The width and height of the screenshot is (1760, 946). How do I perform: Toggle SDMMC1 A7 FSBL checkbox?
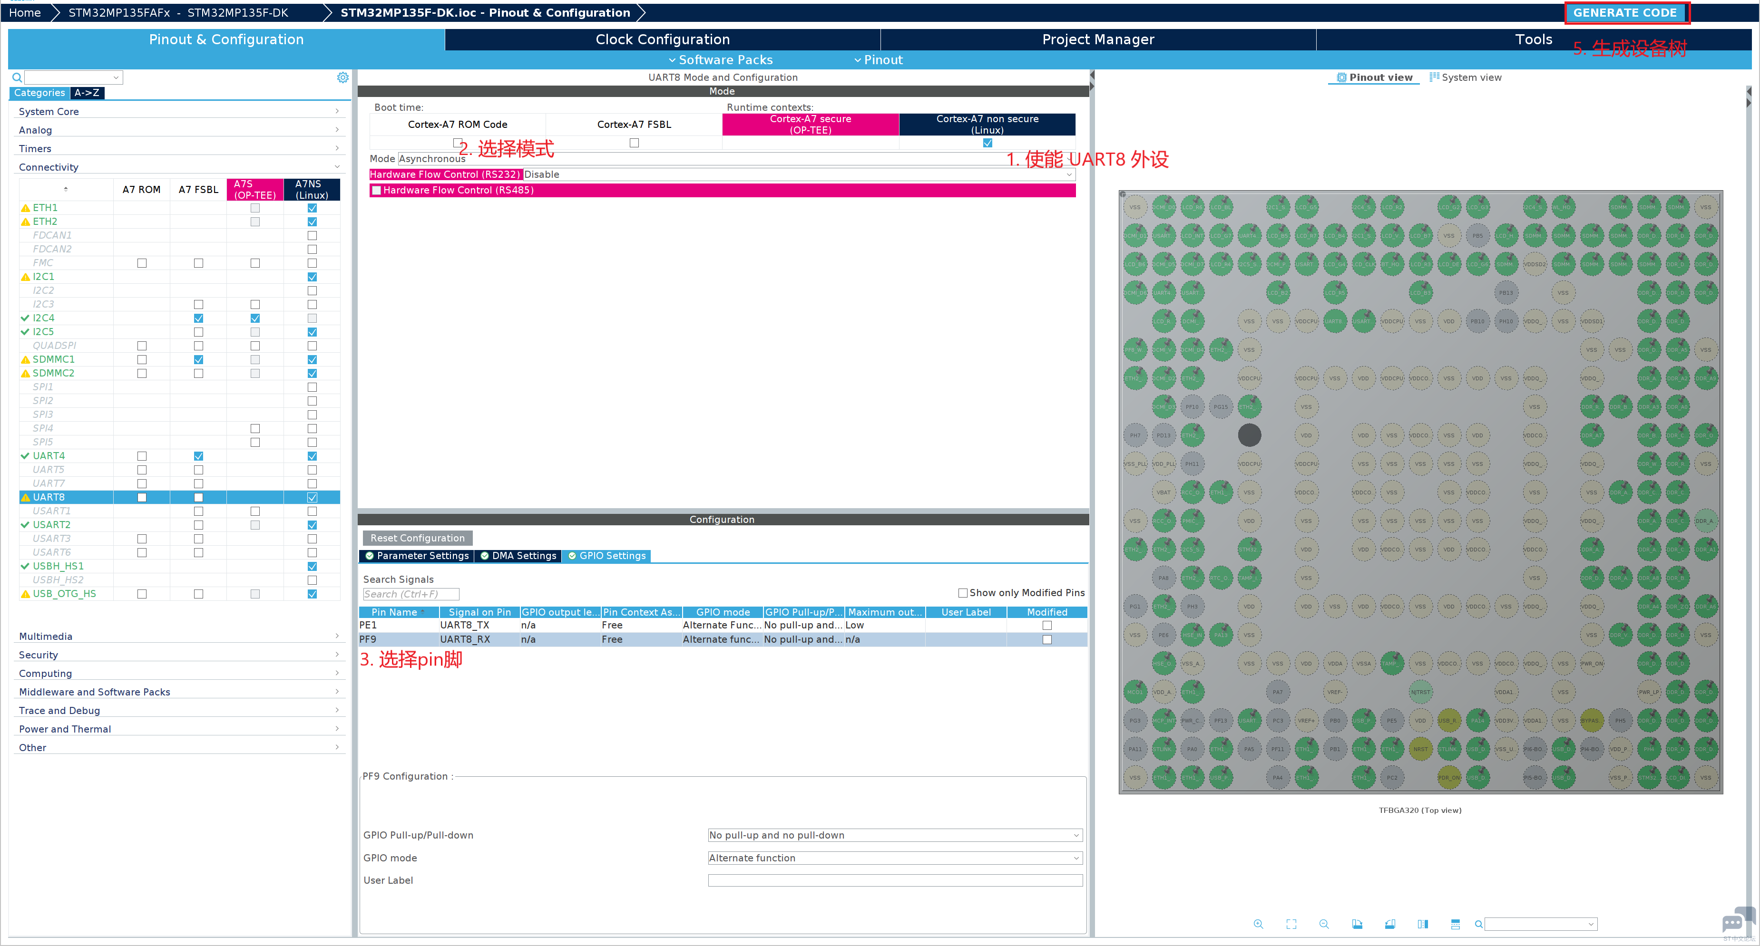(198, 359)
